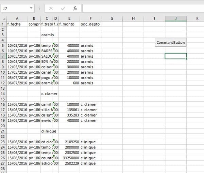Click the 50% fa cell in row 8
Screen dimensions: 204x173
point(47,62)
